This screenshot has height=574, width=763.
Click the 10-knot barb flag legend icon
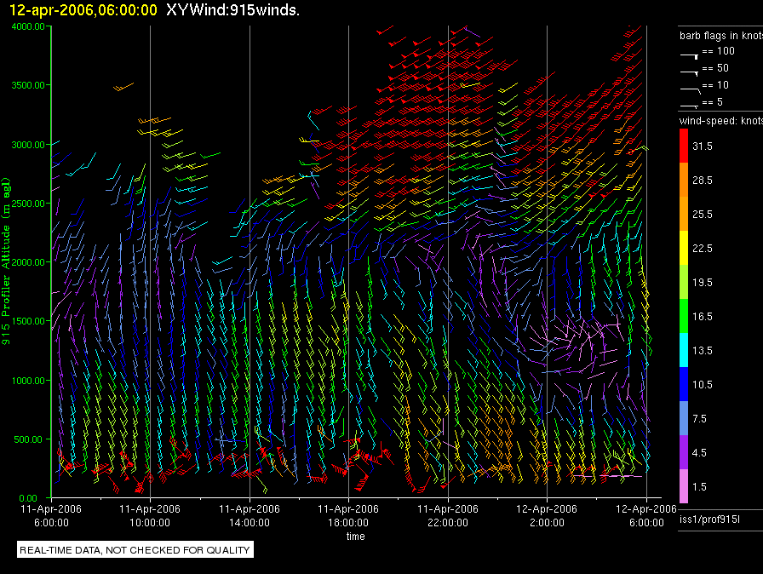pos(691,90)
